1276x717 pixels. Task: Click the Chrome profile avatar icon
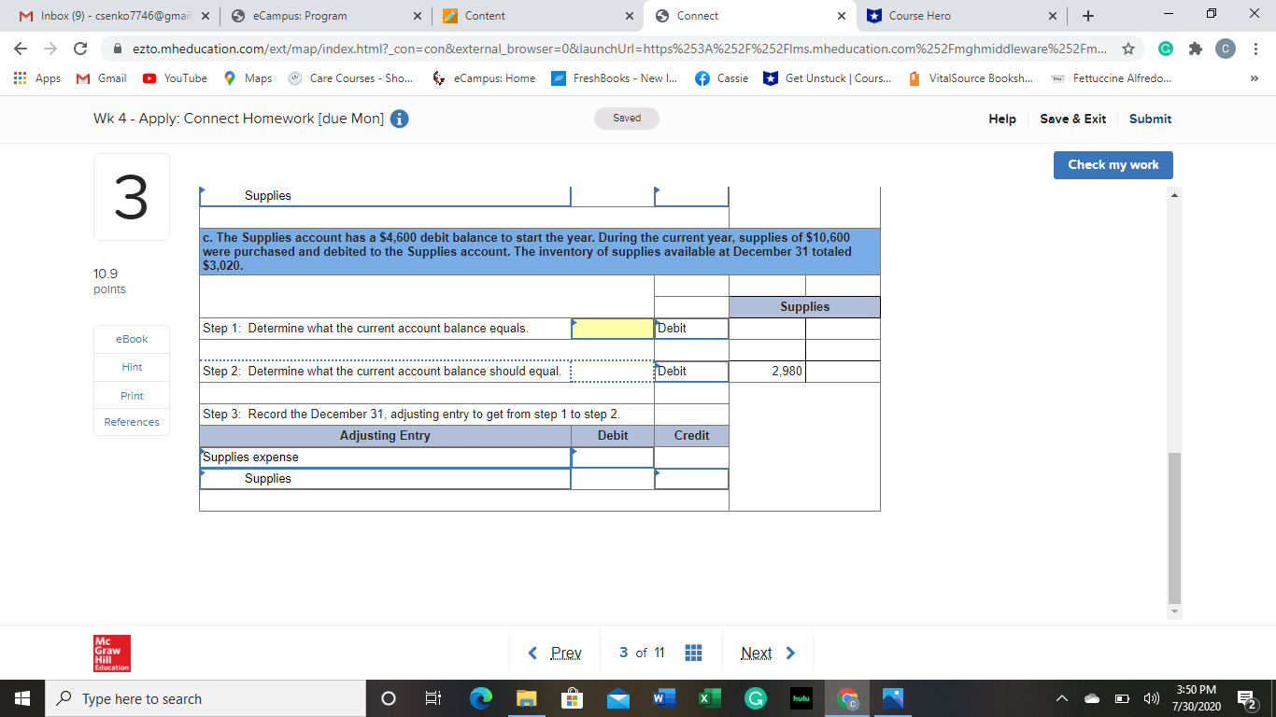point(1225,47)
